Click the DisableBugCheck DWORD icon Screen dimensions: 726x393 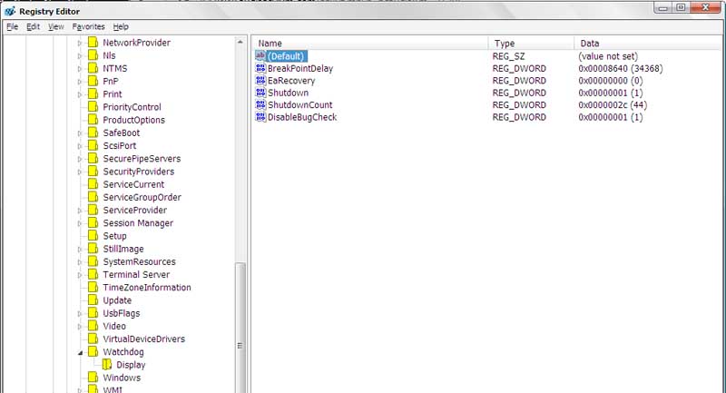pyautogui.click(x=260, y=117)
